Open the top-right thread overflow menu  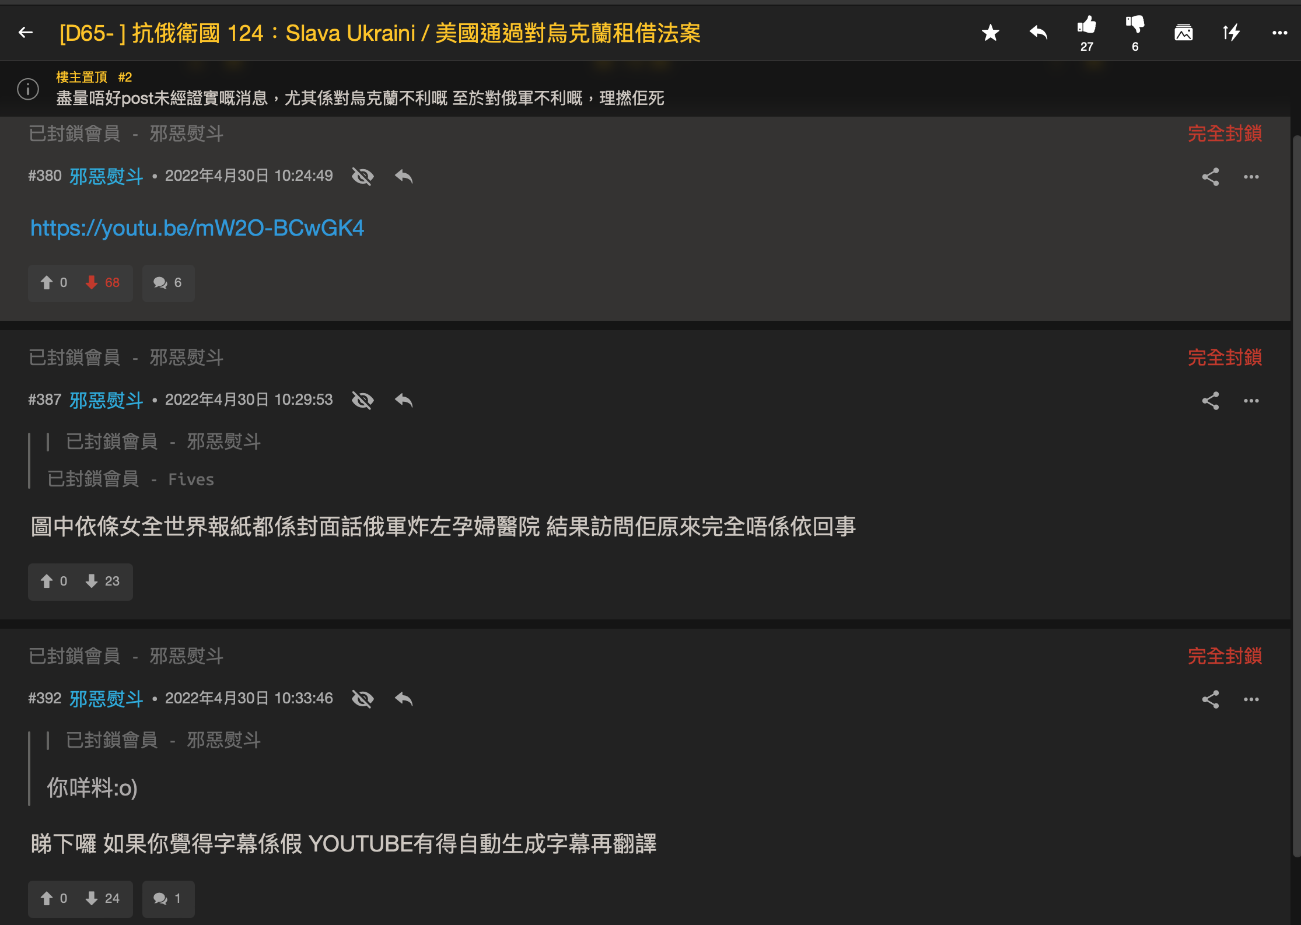point(1279,33)
